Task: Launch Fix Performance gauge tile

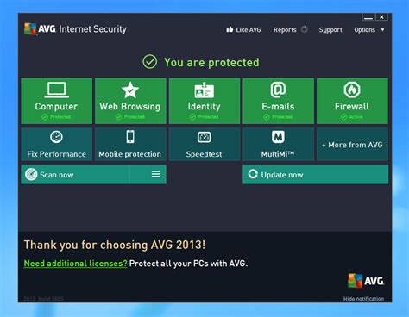Action: (x=57, y=144)
